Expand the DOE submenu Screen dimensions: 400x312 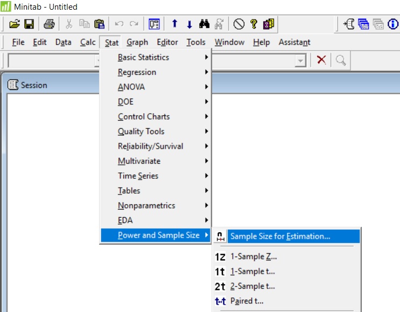click(156, 102)
